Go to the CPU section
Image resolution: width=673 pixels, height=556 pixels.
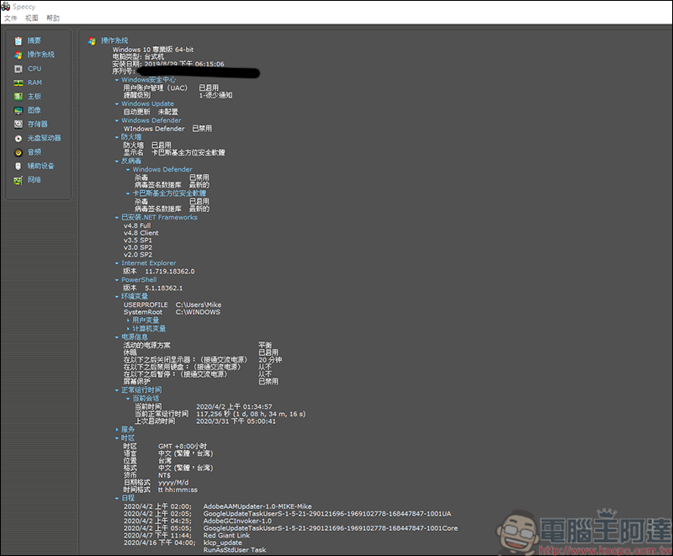tap(34, 69)
